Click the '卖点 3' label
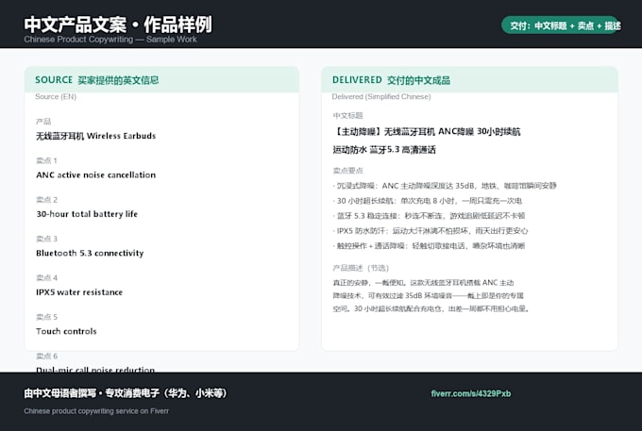 click(x=46, y=239)
